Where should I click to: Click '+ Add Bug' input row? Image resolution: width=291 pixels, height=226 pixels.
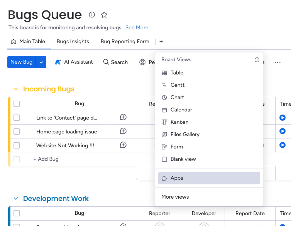[x=46, y=159]
